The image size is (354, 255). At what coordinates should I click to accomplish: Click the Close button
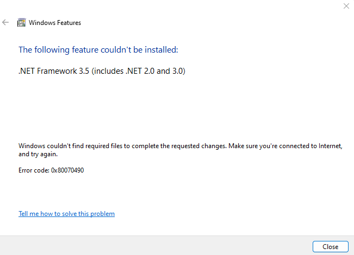click(x=330, y=247)
